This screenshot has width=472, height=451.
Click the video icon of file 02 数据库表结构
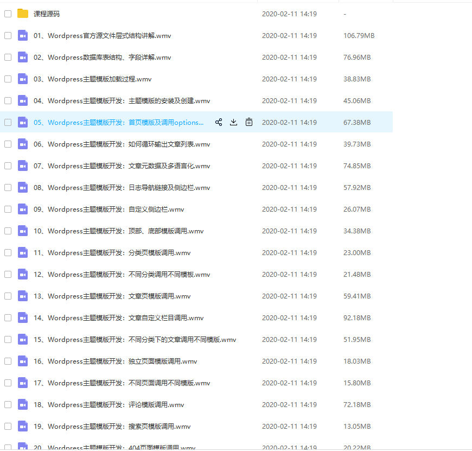(23, 57)
